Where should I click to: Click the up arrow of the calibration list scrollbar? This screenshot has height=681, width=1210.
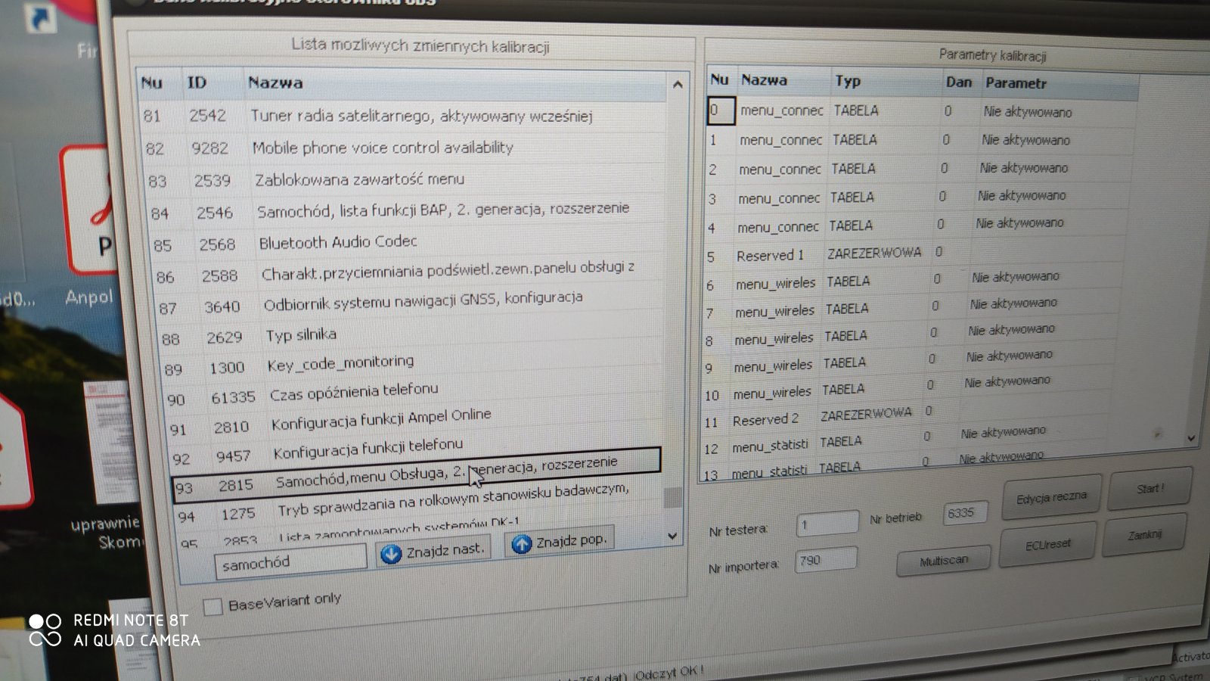click(x=677, y=85)
